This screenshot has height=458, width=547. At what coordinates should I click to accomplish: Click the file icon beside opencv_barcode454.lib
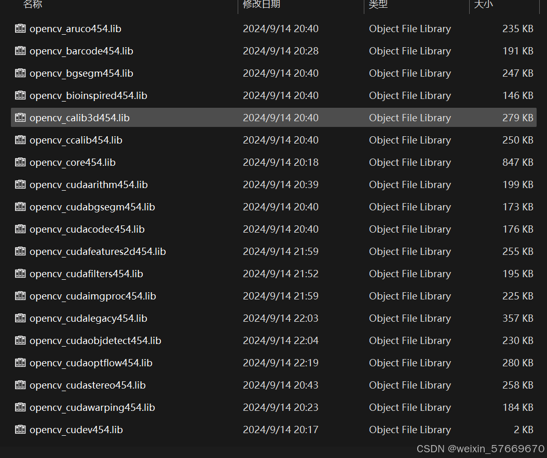pos(20,51)
